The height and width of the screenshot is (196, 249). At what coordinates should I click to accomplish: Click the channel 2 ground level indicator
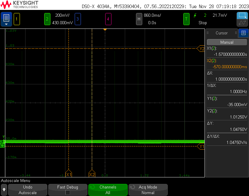(x=2, y=144)
